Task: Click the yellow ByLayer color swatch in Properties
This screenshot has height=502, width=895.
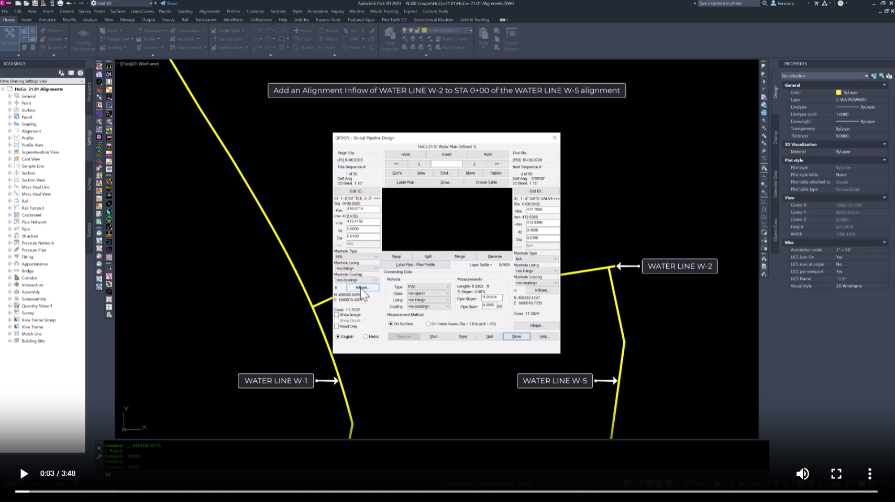Action: pos(838,93)
